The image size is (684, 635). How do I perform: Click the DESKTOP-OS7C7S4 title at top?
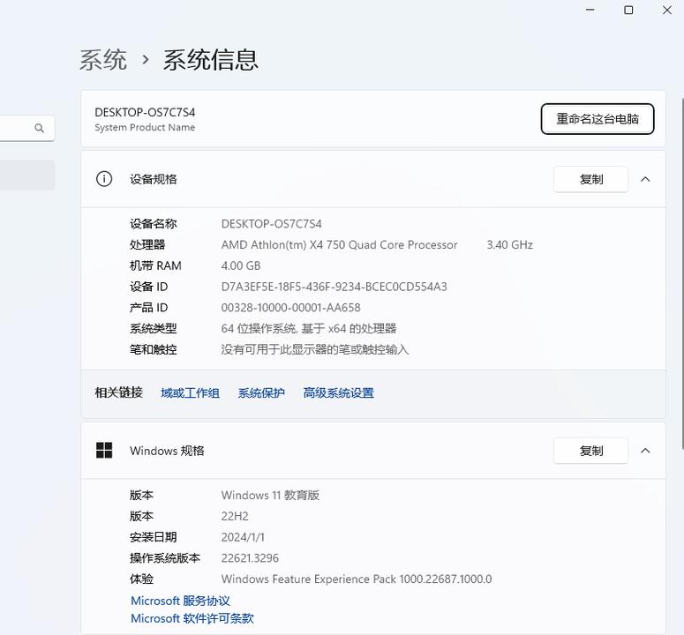coord(145,112)
